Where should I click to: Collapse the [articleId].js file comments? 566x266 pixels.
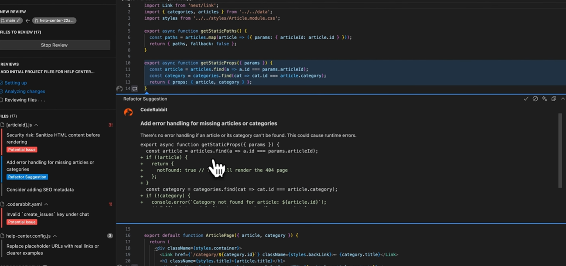(x=36, y=125)
